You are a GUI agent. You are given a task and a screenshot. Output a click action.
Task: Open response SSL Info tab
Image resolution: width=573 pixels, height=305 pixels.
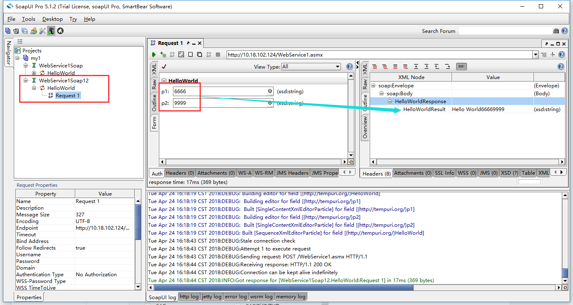(x=445, y=173)
